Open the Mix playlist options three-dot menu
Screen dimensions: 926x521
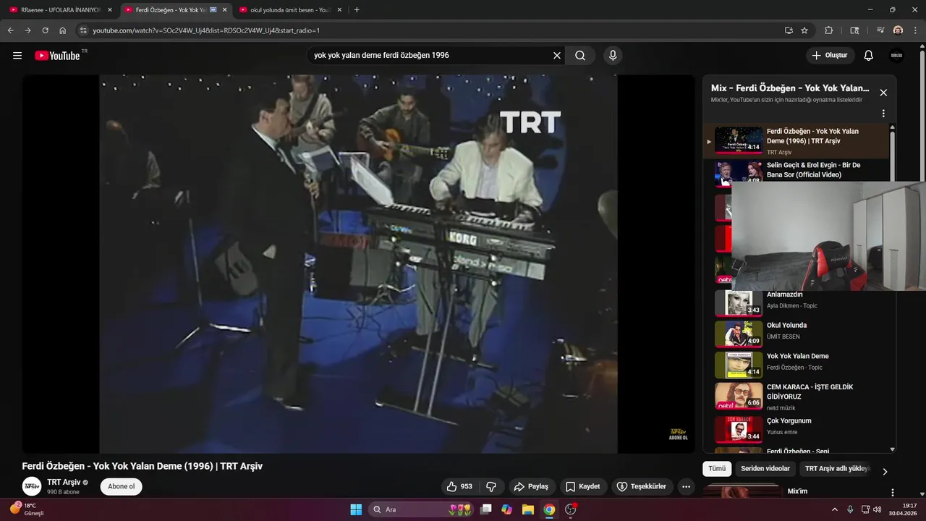tap(883, 114)
